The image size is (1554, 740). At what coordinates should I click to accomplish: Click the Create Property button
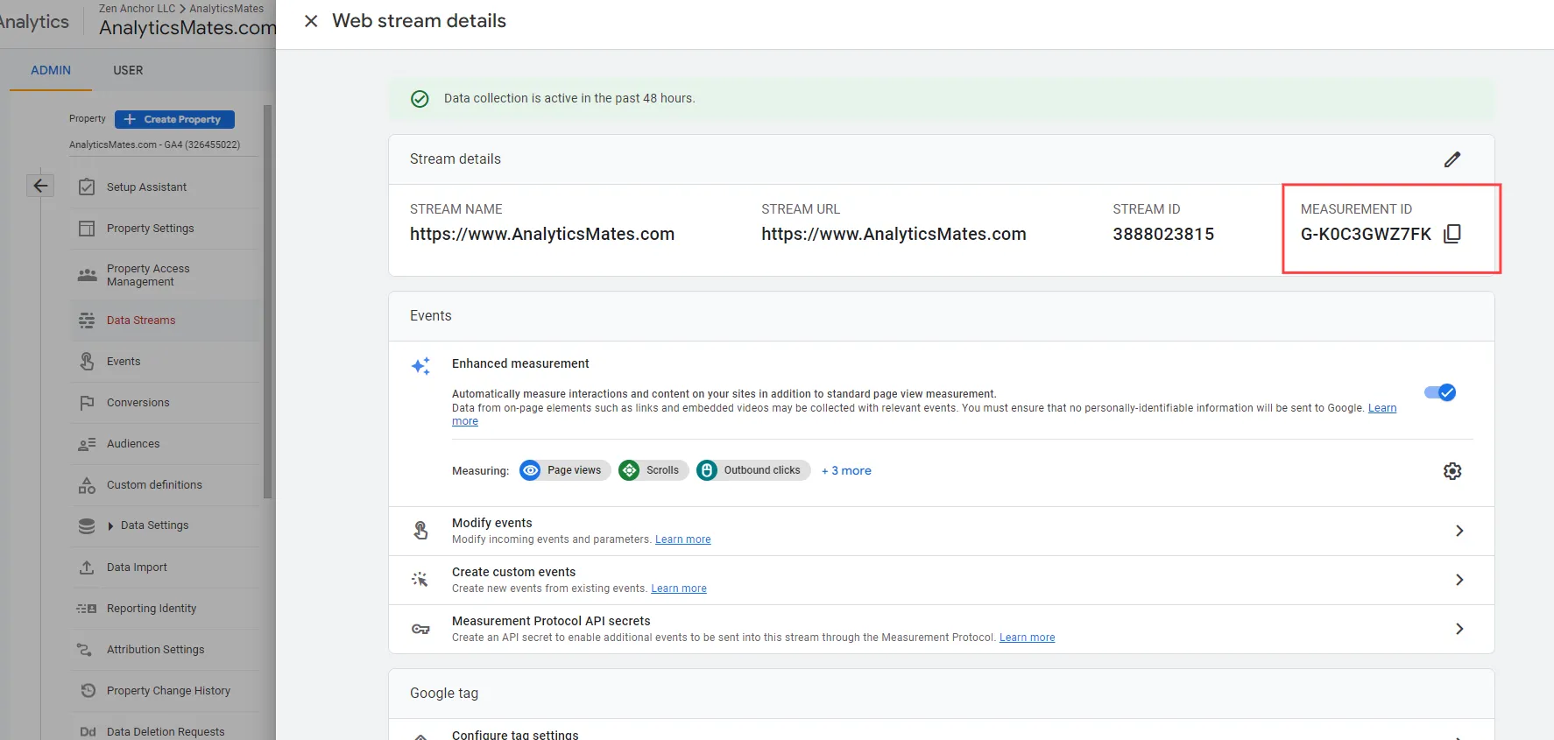point(174,119)
